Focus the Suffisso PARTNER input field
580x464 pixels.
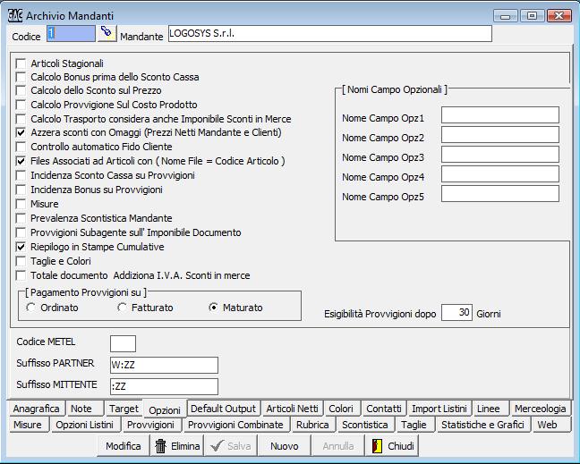pos(164,365)
